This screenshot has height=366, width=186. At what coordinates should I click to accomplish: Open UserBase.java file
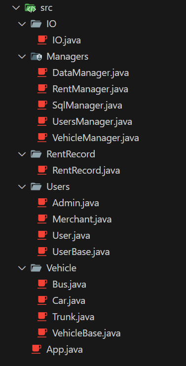[x=81, y=252]
